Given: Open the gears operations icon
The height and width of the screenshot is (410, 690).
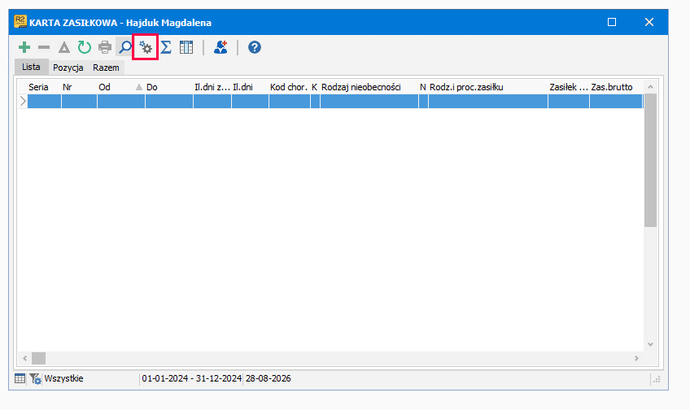Looking at the screenshot, I should pyautogui.click(x=146, y=47).
